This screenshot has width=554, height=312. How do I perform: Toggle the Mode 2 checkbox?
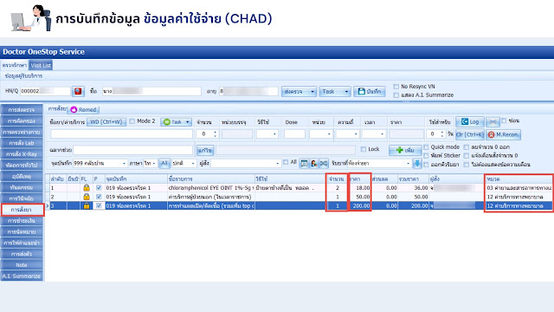[x=132, y=121]
